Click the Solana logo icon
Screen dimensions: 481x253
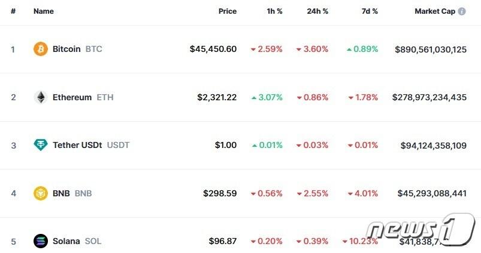click(x=40, y=241)
